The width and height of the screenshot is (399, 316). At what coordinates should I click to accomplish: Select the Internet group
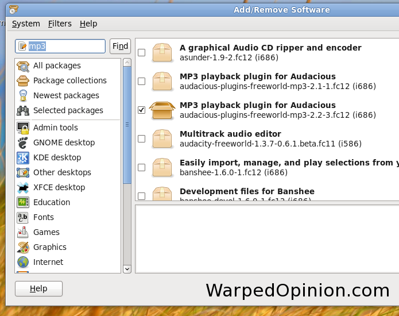tap(68, 262)
